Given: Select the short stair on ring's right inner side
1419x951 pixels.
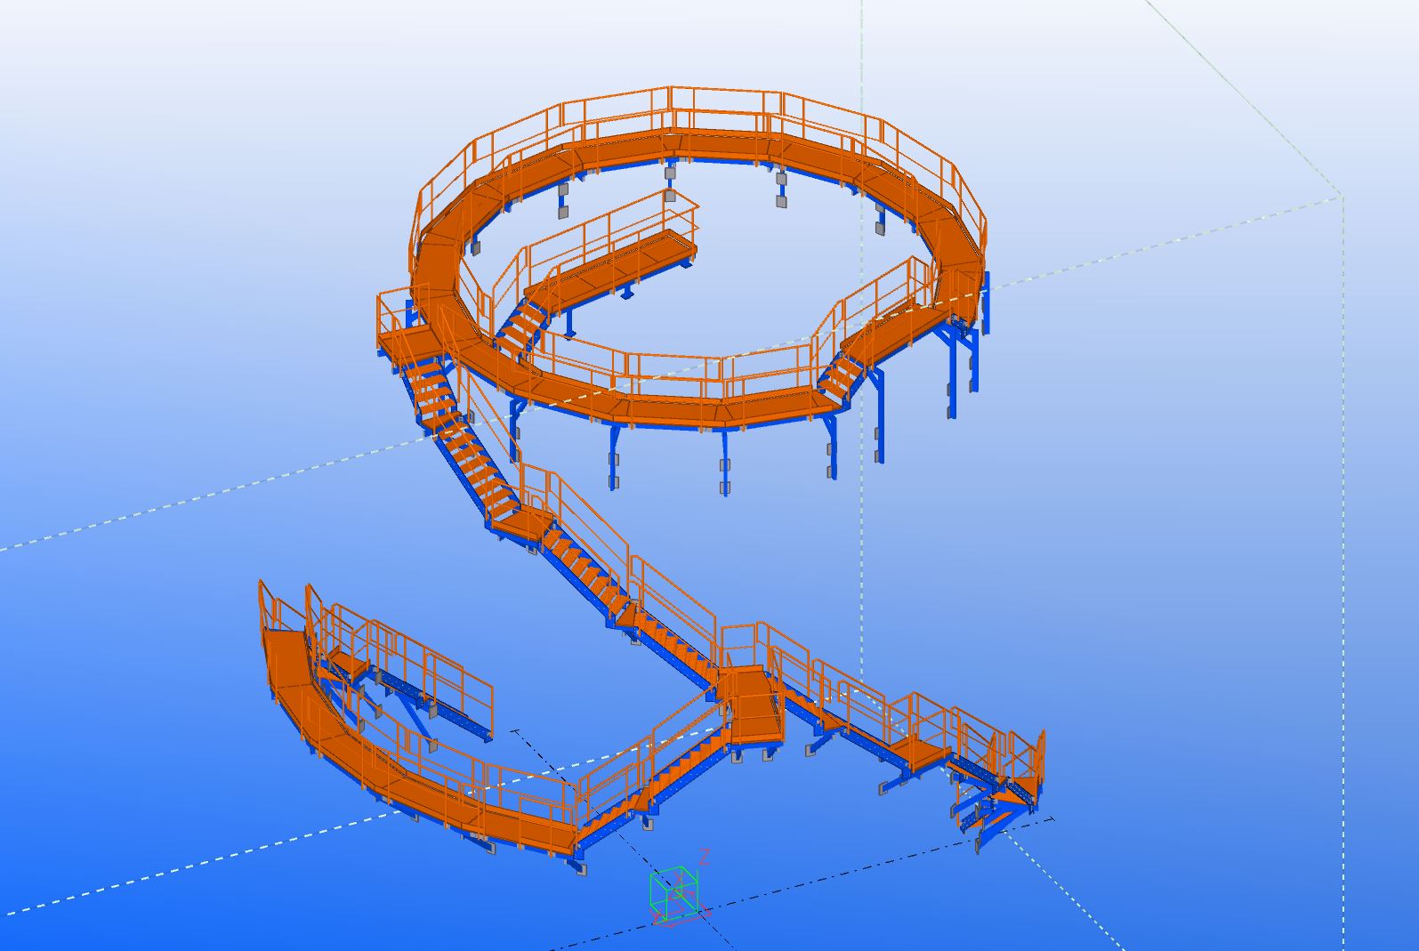Looking at the screenshot, I should [840, 372].
